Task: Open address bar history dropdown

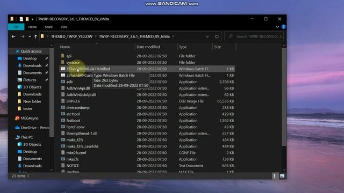Action: click(207, 36)
